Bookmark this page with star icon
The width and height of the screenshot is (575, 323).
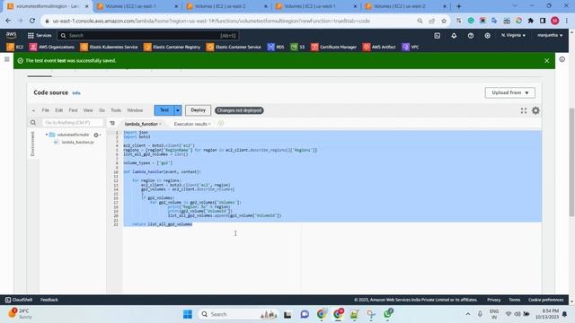pyautogui.click(x=444, y=21)
